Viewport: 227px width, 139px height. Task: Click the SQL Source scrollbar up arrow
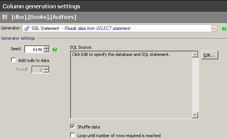pyautogui.click(x=195, y=54)
